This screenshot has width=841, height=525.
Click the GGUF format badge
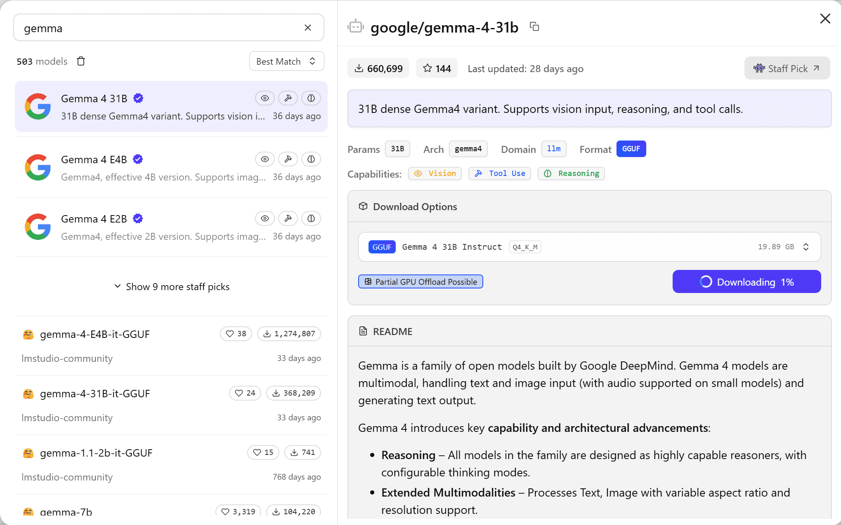click(x=631, y=149)
